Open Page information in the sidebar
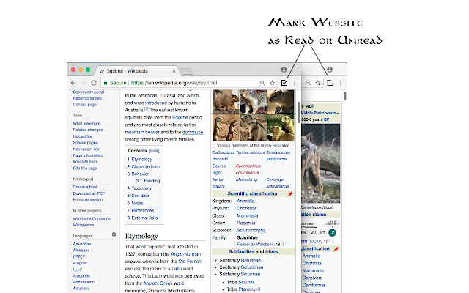This screenshot has height=293, width=469. pos(88,155)
